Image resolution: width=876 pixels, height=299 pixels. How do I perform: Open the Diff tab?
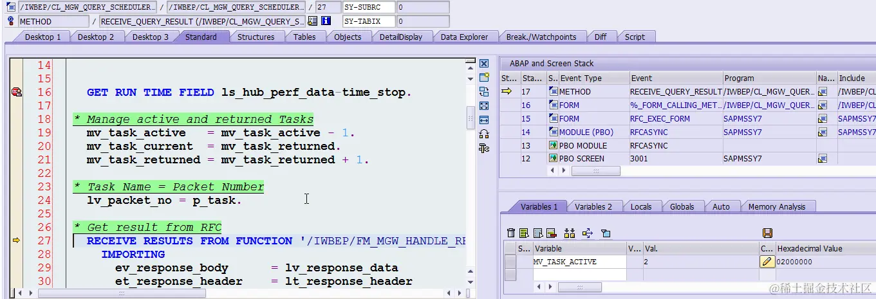click(x=601, y=37)
